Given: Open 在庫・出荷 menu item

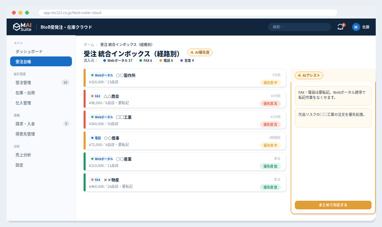Looking at the screenshot, I should [x=41, y=93].
